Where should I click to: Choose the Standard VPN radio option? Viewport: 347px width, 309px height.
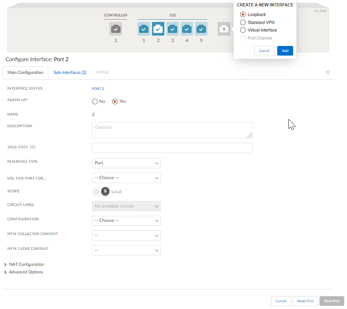pyautogui.click(x=243, y=22)
